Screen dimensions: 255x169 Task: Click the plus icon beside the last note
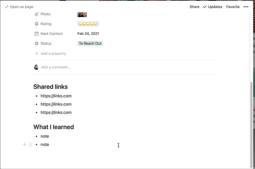click(24, 144)
